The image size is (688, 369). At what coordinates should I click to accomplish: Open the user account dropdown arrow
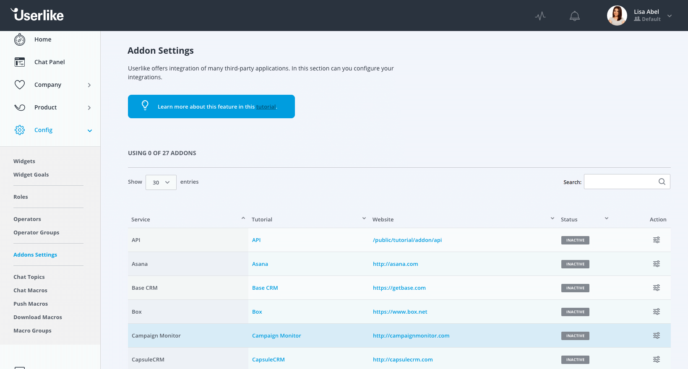pos(670,16)
